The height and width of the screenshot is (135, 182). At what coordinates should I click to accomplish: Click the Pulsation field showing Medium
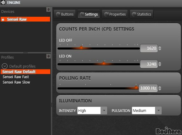[143, 110]
